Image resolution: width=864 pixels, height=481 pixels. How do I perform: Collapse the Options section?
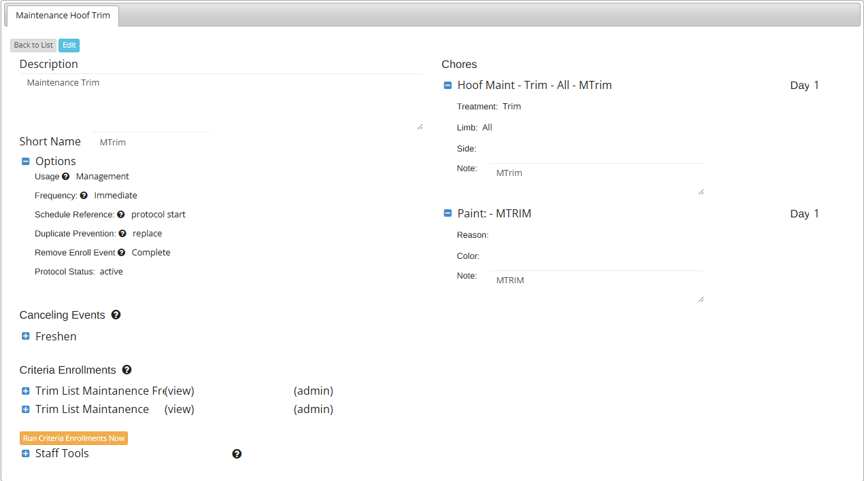point(26,162)
